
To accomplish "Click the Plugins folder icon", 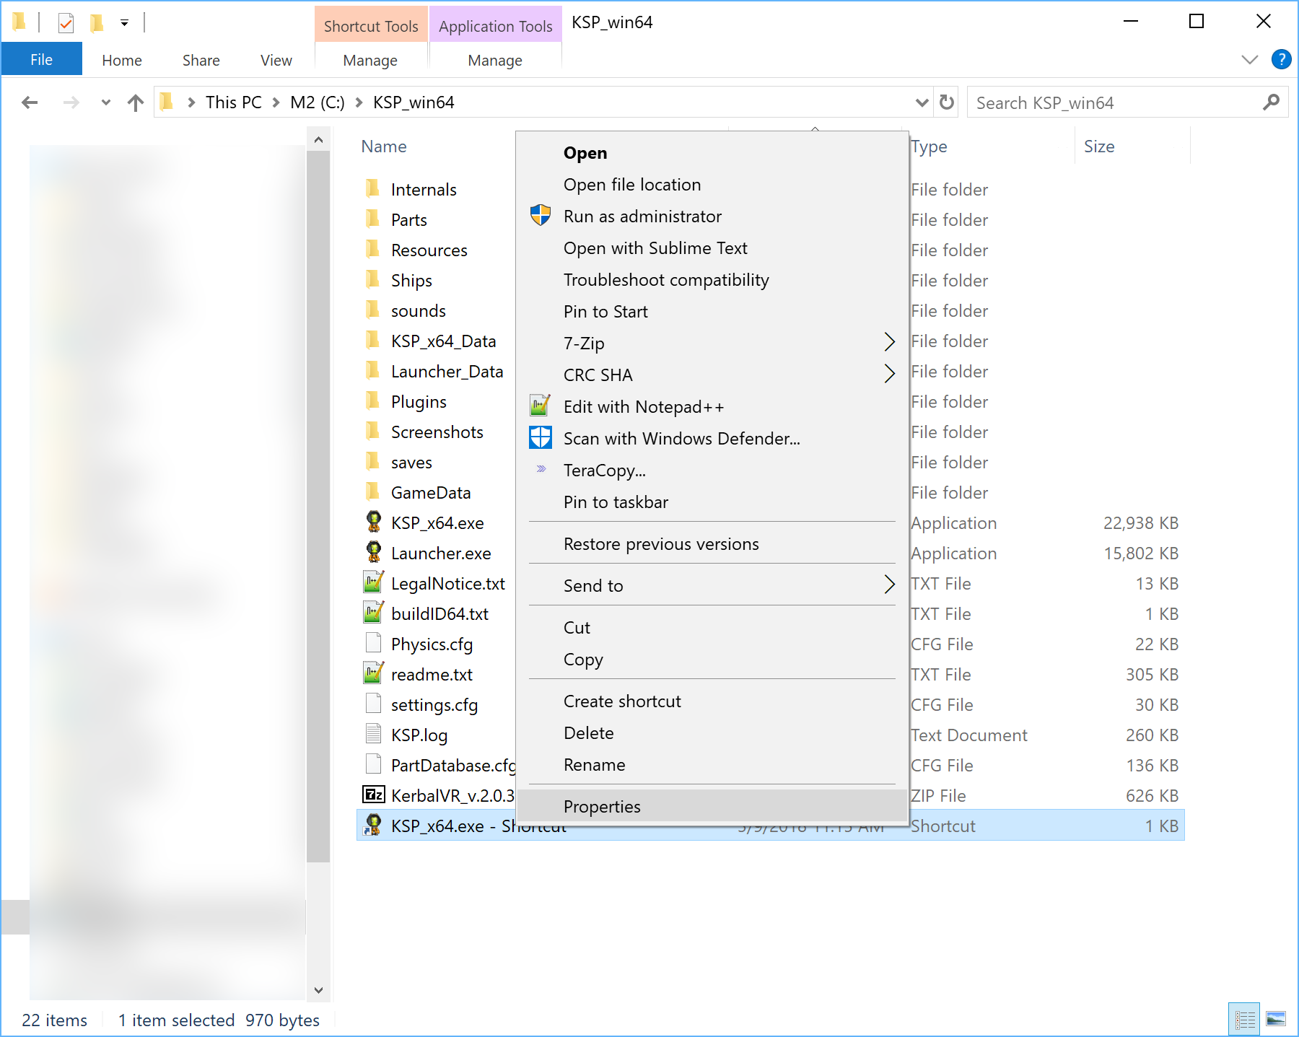I will coord(372,401).
